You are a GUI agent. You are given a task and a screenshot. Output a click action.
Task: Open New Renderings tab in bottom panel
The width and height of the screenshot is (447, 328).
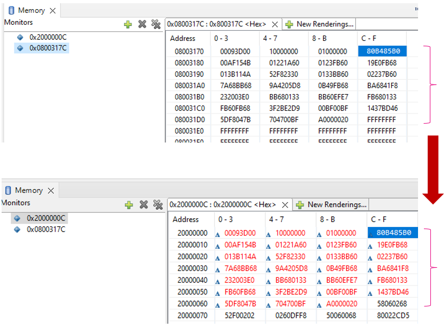[331, 204]
